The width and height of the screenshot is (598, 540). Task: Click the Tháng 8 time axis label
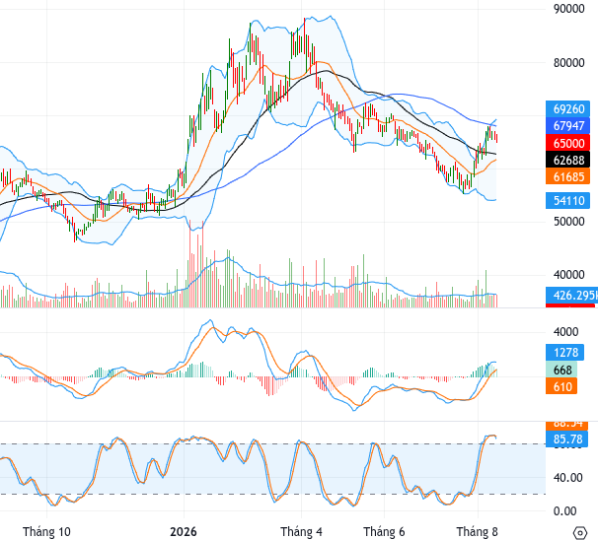click(478, 531)
